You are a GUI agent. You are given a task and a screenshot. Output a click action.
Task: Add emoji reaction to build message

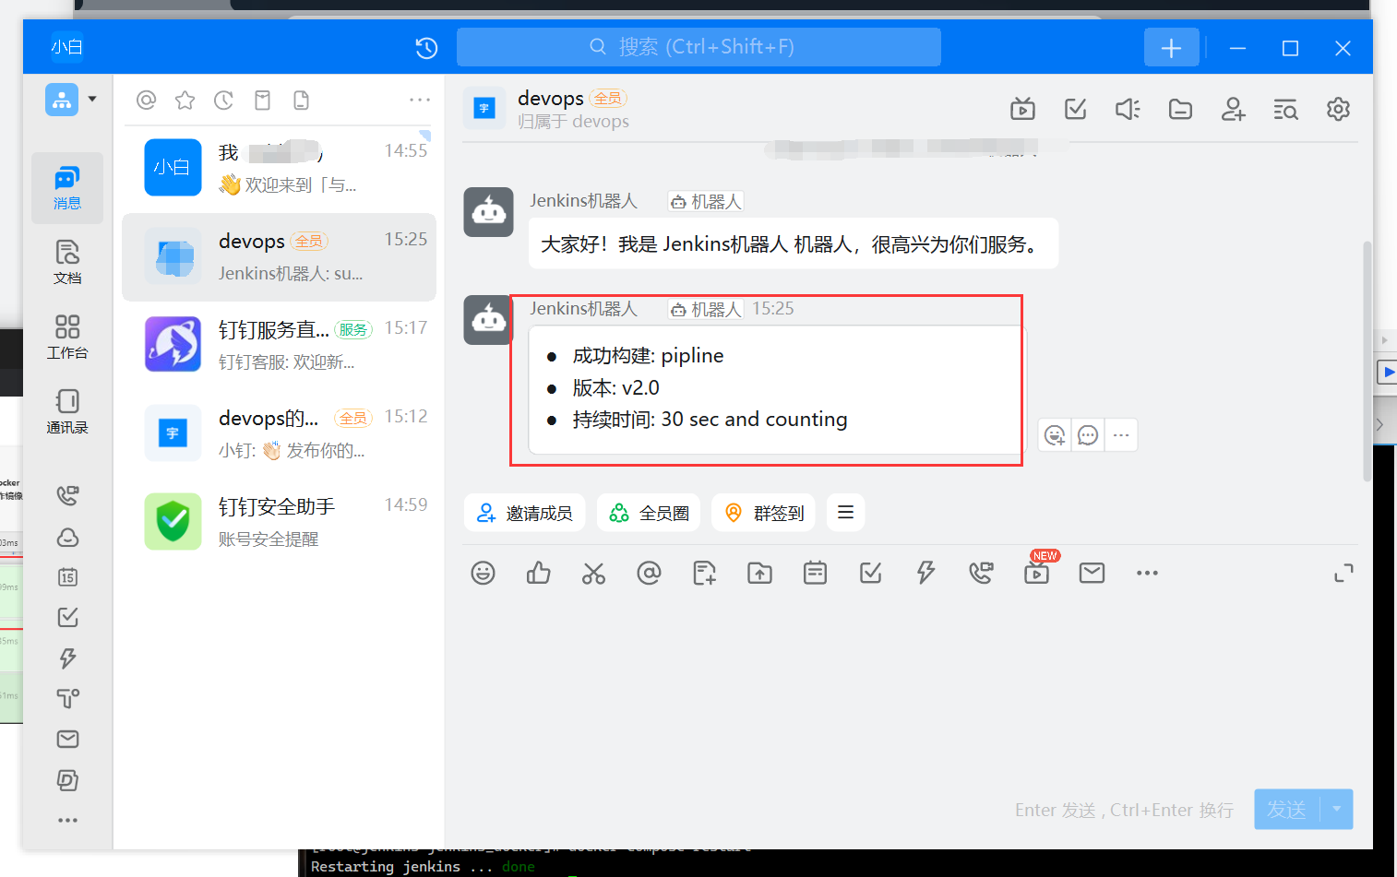coord(1055,434)
